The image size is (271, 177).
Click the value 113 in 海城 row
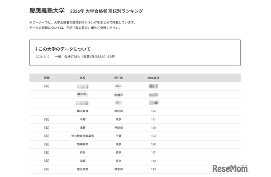click(153, 161)
